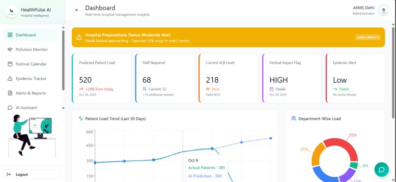Open the Predicted Patient Load card
This screenshot has width=396, height=182.
click(102, 78)
